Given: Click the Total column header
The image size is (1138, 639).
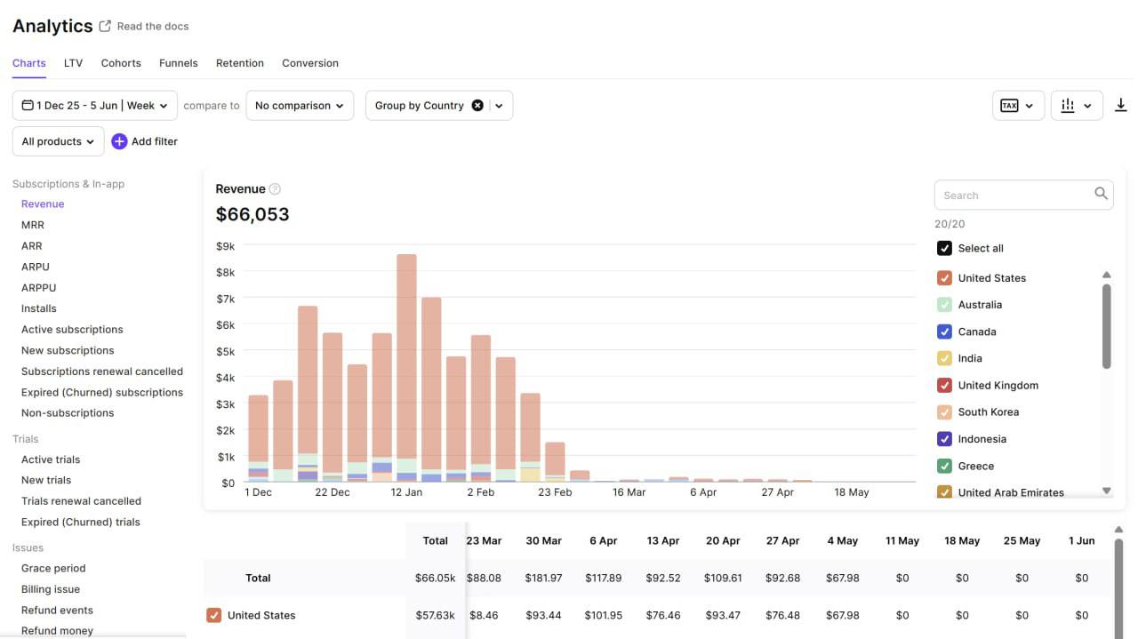Looking at the screenshot, I should click(436, 540).
